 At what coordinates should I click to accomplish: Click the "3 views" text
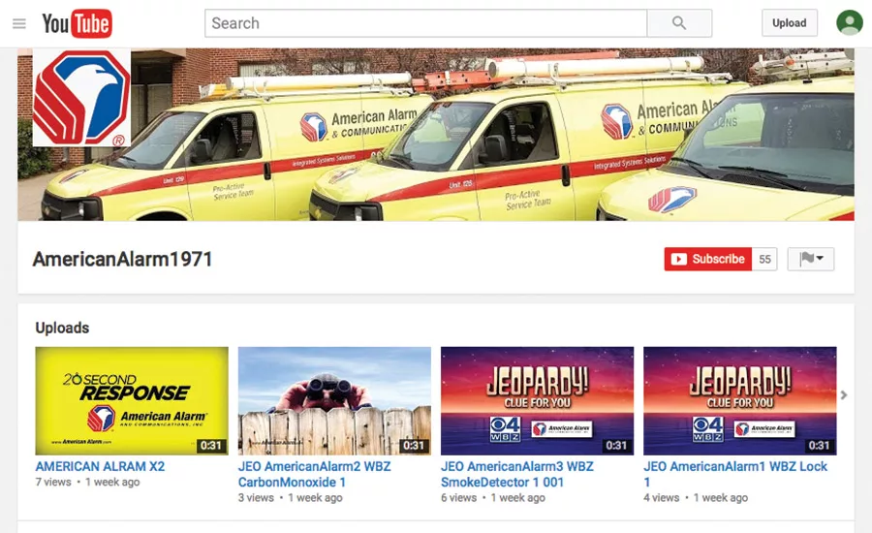[x=256, y=497]
